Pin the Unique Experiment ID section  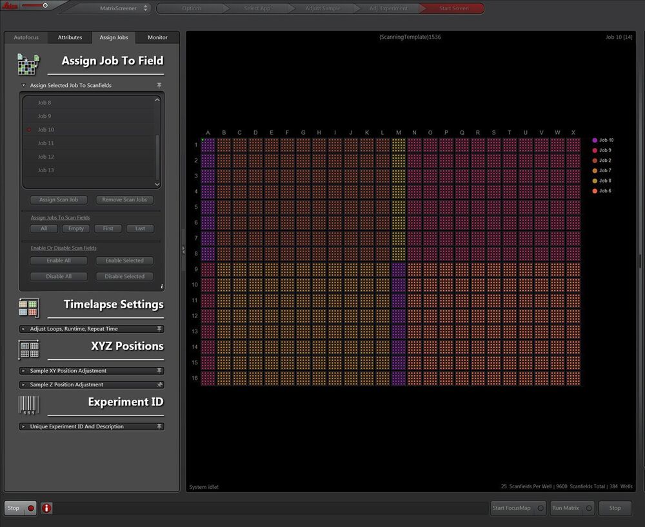(159, 426)
